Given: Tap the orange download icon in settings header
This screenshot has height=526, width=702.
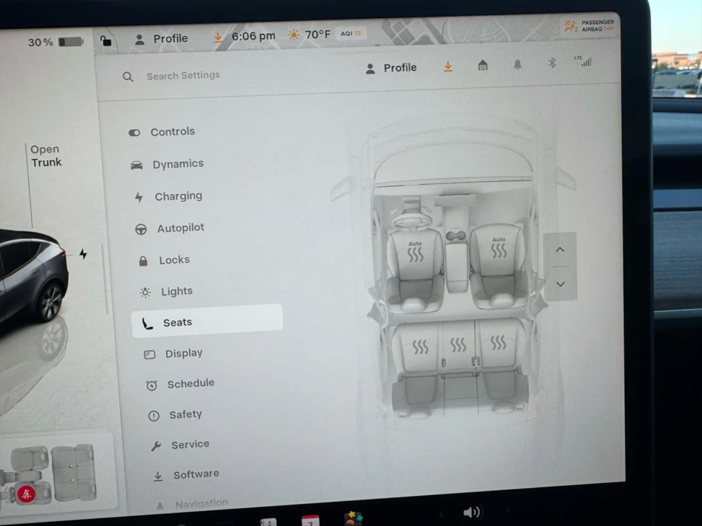Looking at the screenshot, I should [448, 67].
